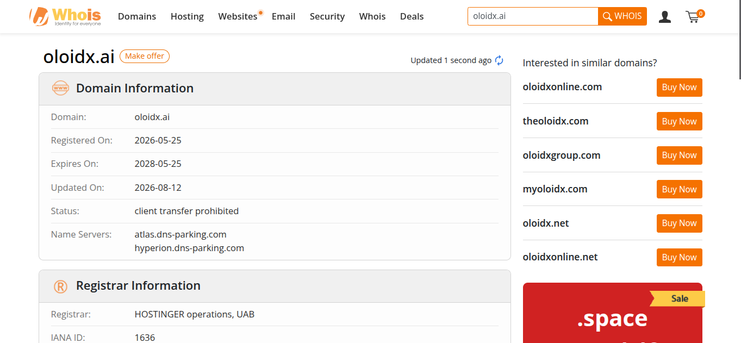Click the cart item count badge
Image resolution: width=741 pixels, height=343 pixels.
(701, 13)
